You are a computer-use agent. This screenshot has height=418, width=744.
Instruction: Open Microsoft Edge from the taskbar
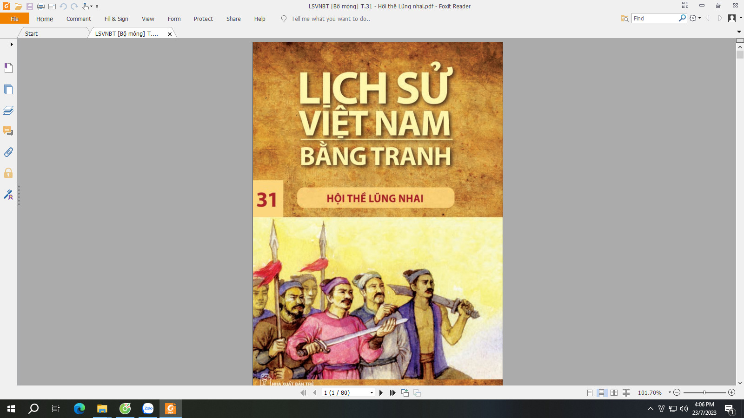coord(80,409)
